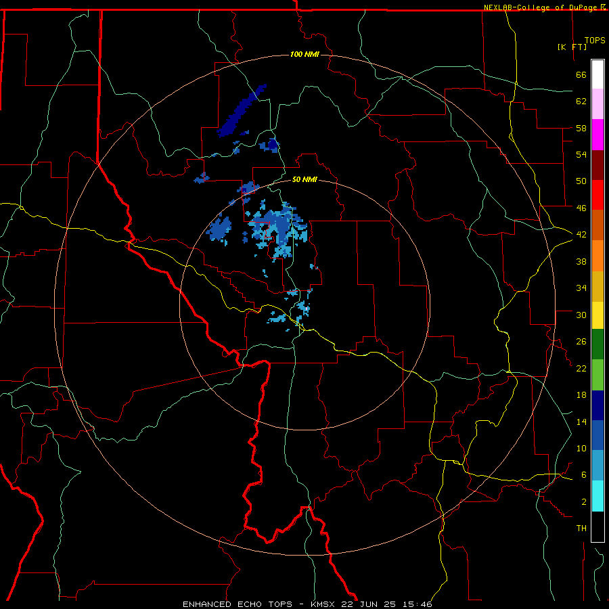609x609 pixels.
Task: Click the medium blue echo blob west of center
Action: click(x=219, y=230)
